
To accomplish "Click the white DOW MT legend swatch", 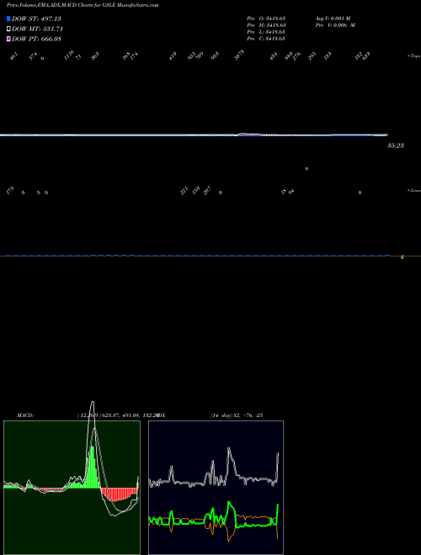I will click(8, 29).
